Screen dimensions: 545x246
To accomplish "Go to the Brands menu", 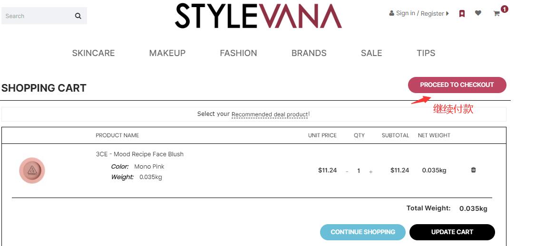I will [309, 53].
